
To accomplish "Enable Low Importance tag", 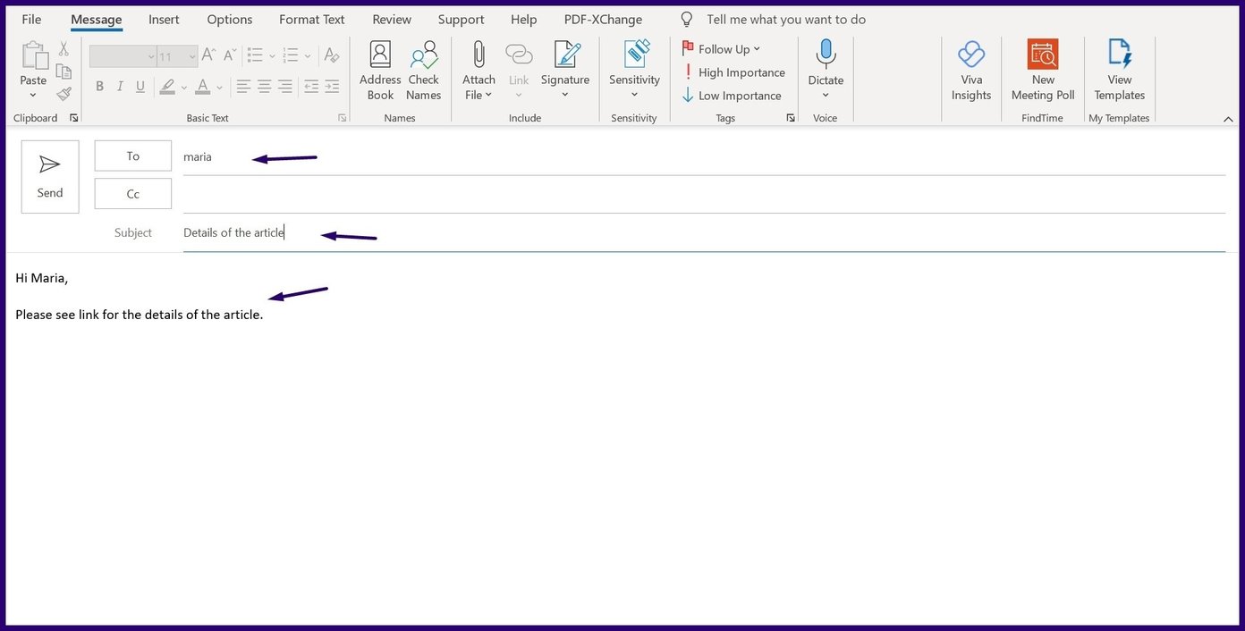I will click(733, 96).
